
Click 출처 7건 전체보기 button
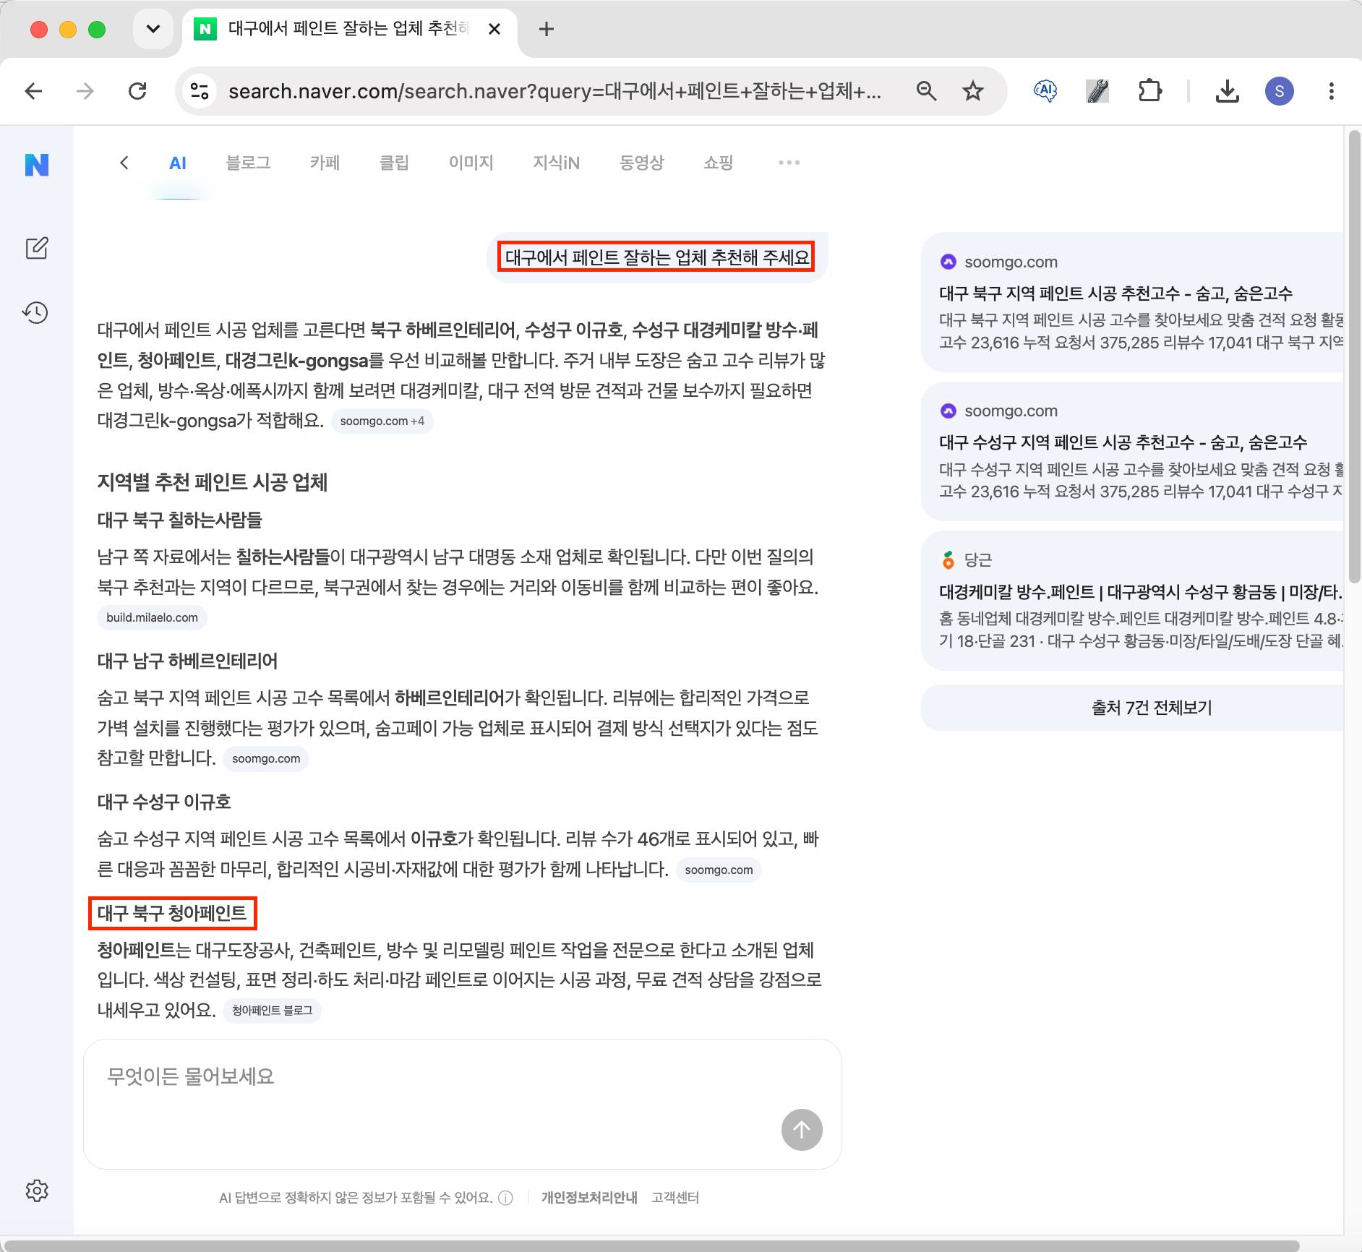(x=1133, y=707)
